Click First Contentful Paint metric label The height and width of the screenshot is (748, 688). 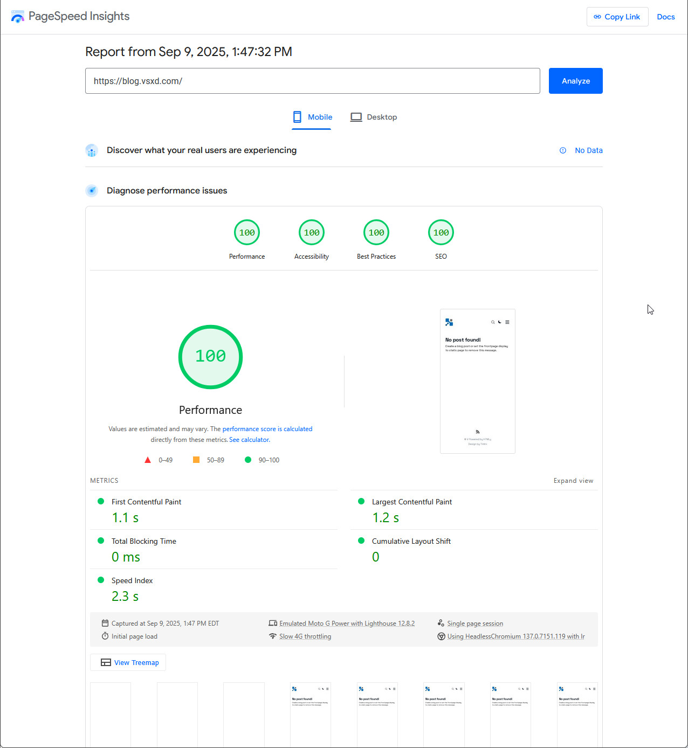[146, 502]
